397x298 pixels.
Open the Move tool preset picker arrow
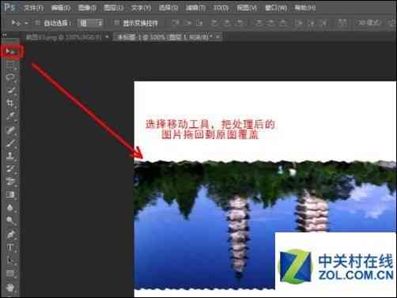26,23
